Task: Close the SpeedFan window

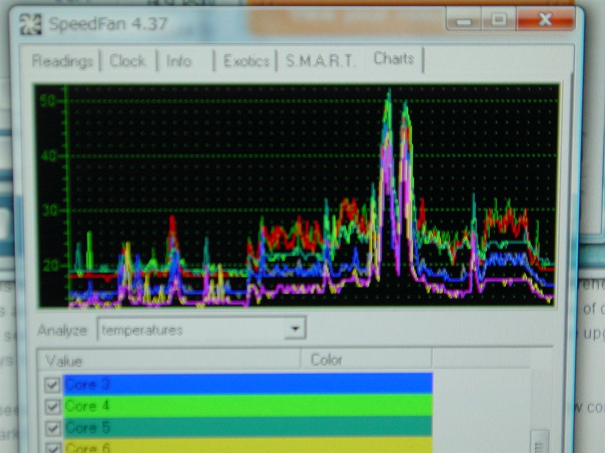Action: 545,18
